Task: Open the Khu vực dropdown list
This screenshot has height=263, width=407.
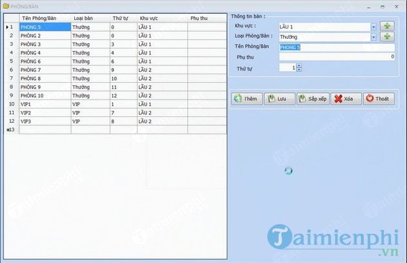Action: click(373, 26)
